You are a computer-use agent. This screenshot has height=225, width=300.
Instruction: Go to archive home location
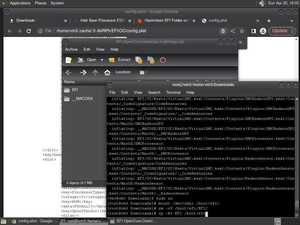(107, 72)
